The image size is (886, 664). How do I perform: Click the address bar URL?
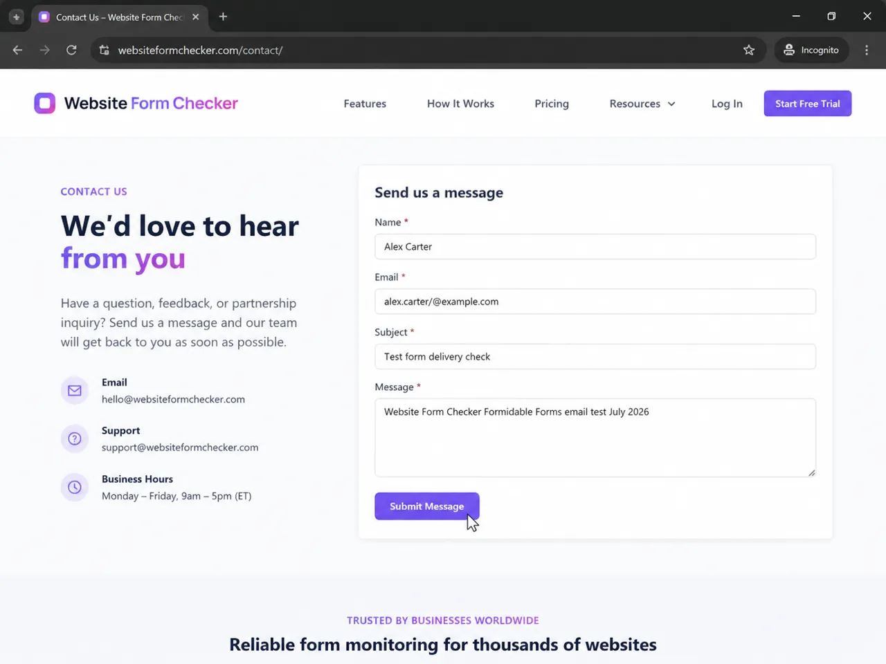[x=200, y=50]
